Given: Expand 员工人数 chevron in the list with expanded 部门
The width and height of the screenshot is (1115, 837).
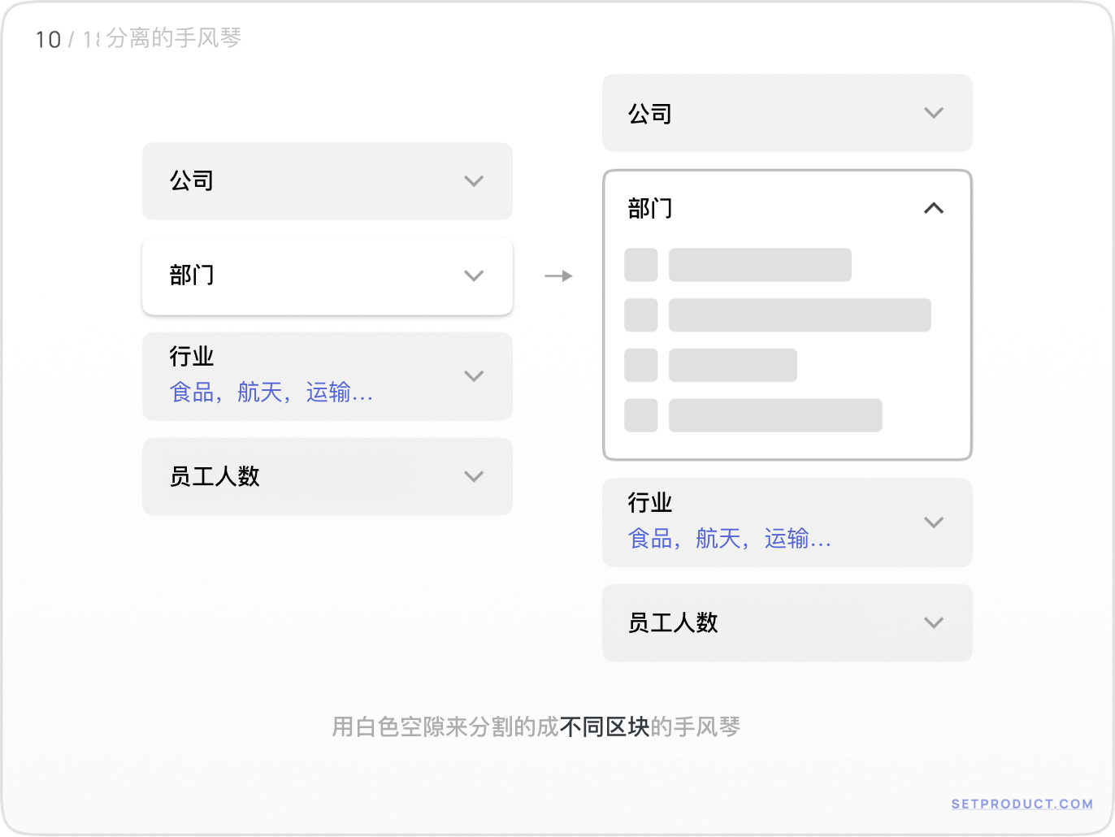Looking at the screenshot, I should pyautogui.click(x=934, y=623).
